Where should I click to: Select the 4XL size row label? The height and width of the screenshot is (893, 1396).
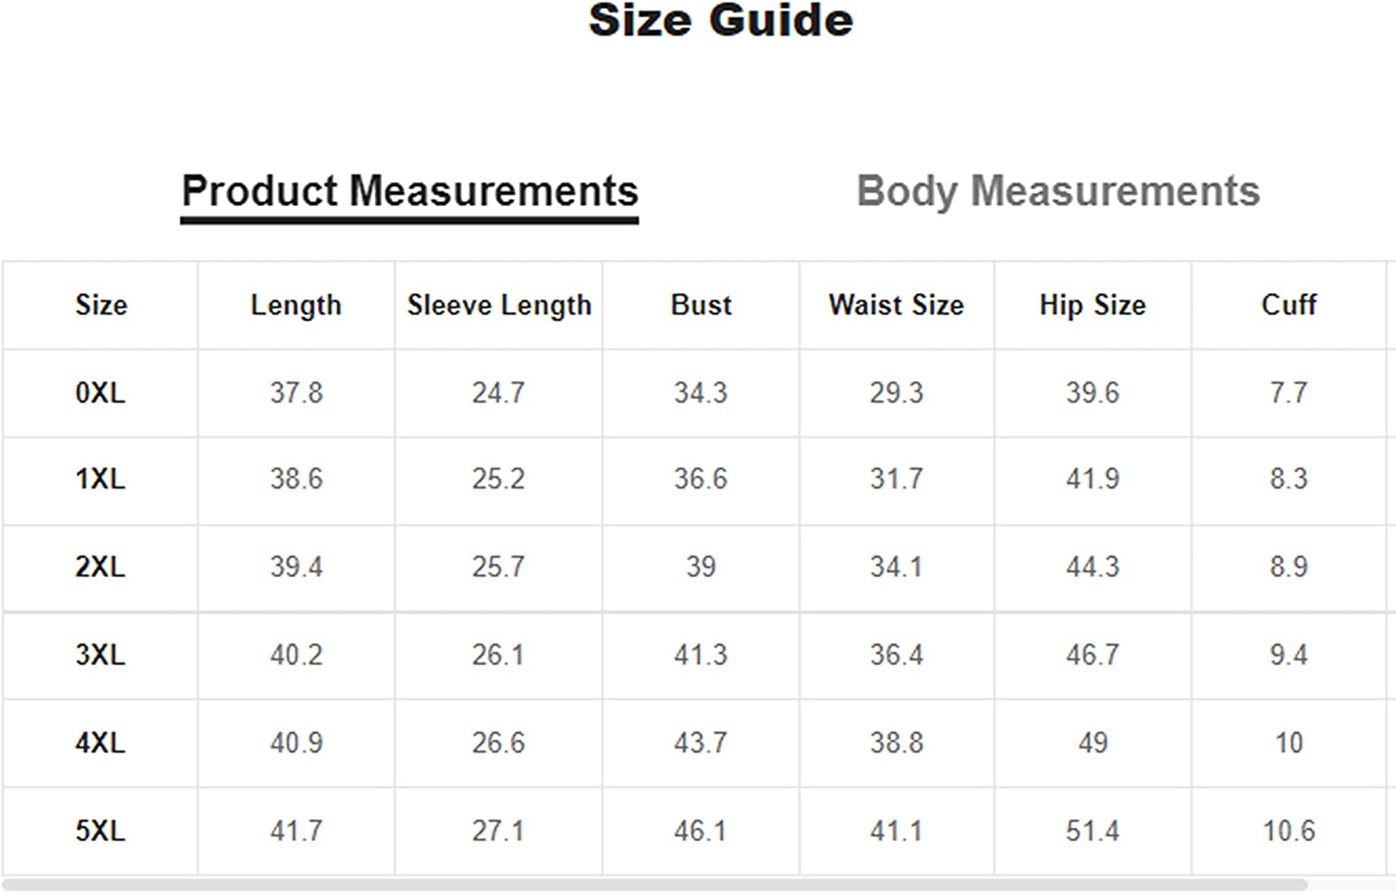point(101,743)
